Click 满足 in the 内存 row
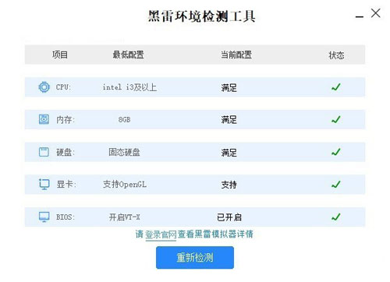This screenshot has height=282, width=390. (229, 120)
